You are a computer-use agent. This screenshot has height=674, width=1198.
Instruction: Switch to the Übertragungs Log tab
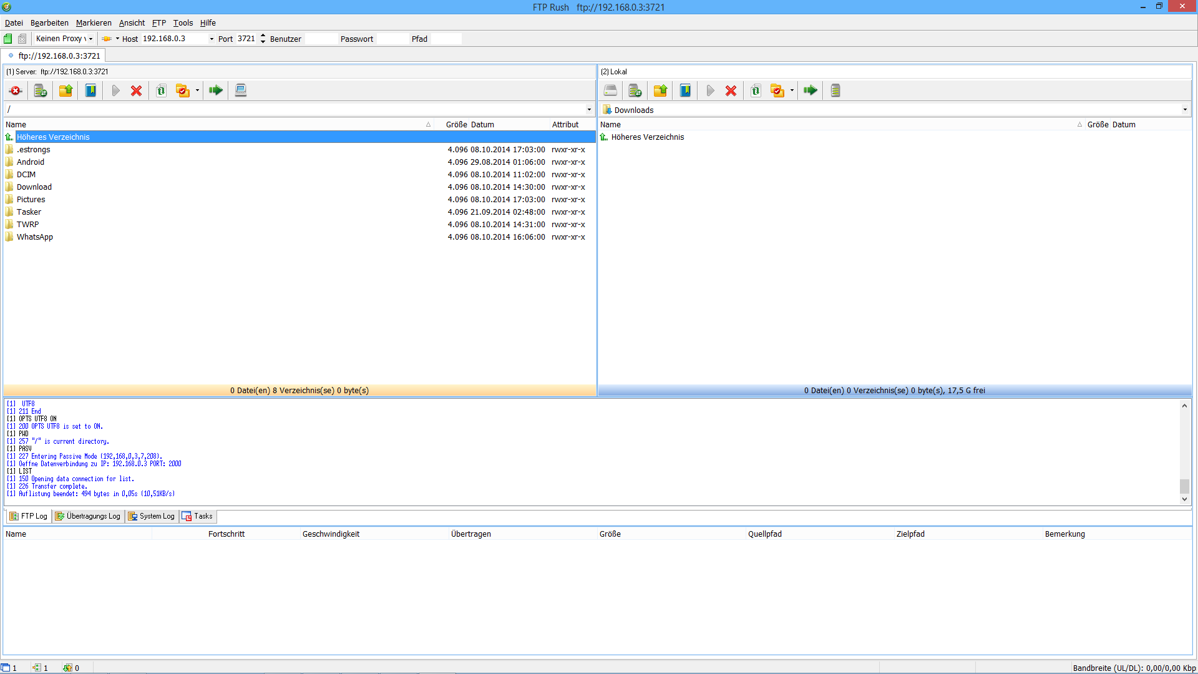point(88,516)
